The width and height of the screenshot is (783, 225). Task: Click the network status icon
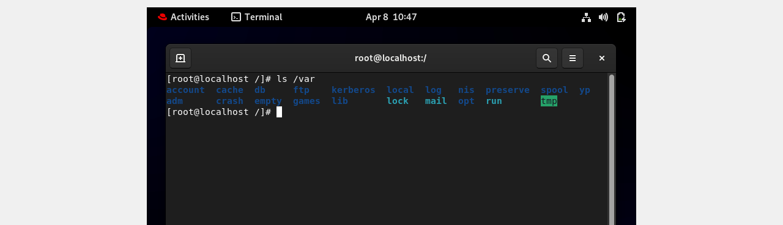coord(586,17)
